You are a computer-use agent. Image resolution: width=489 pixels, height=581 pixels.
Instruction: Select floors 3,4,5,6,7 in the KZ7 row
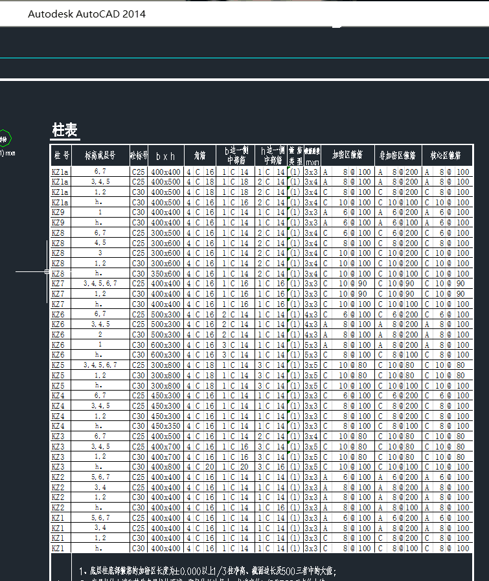click(x=100, y=284)
